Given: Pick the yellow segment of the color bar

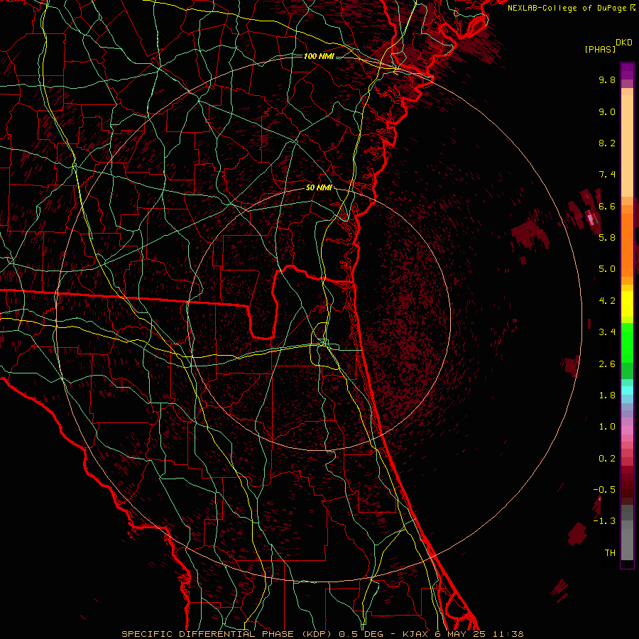Looking at the screenshot, I should [x=627, y=304].
